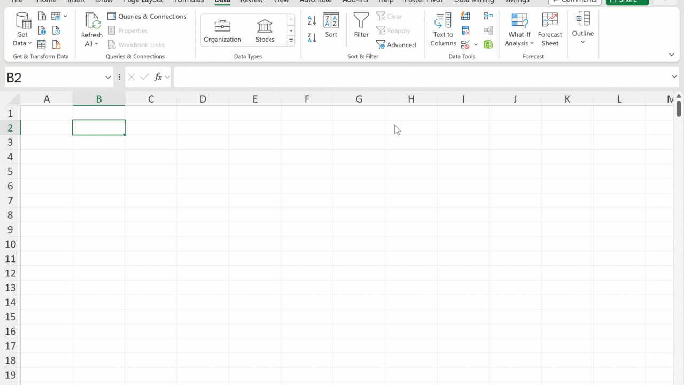
Task: Open the Manage Data Model icon
Action: pyautogui.click(x=488, y=45)
